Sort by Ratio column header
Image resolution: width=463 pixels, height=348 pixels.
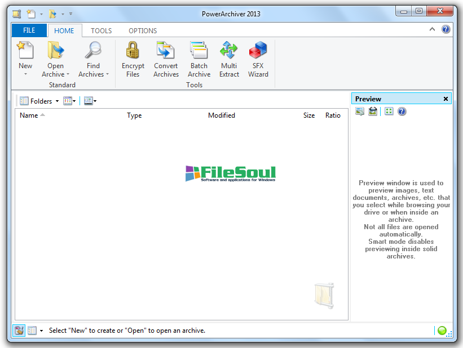click(x=333, y=115)
